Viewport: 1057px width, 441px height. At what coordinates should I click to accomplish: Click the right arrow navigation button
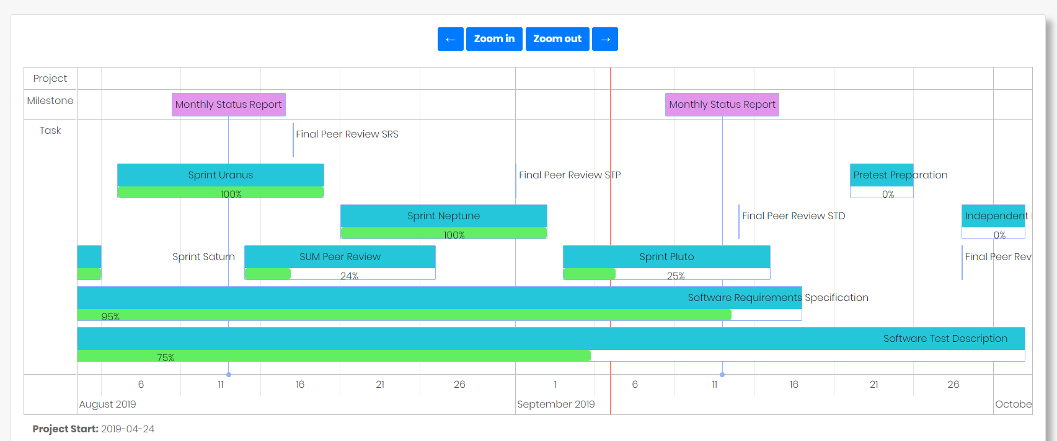click(x=604, y=39)
